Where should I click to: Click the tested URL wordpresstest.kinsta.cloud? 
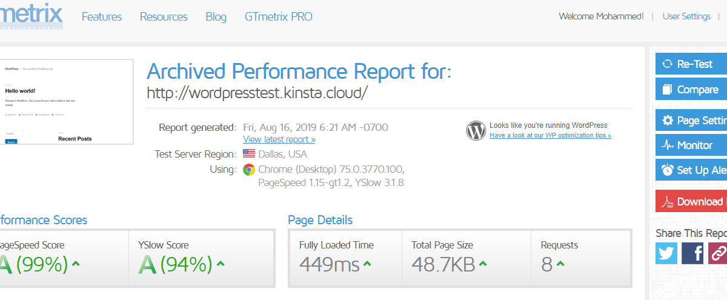[257, 93]
